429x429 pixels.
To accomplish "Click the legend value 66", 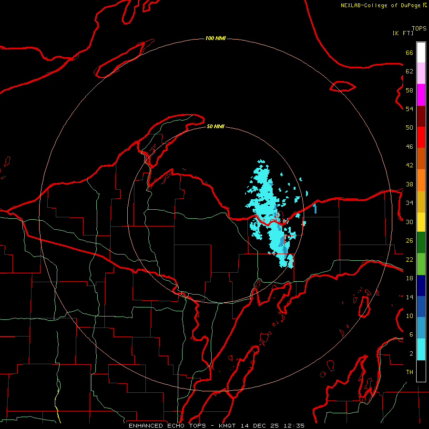I will pos(409,52).
